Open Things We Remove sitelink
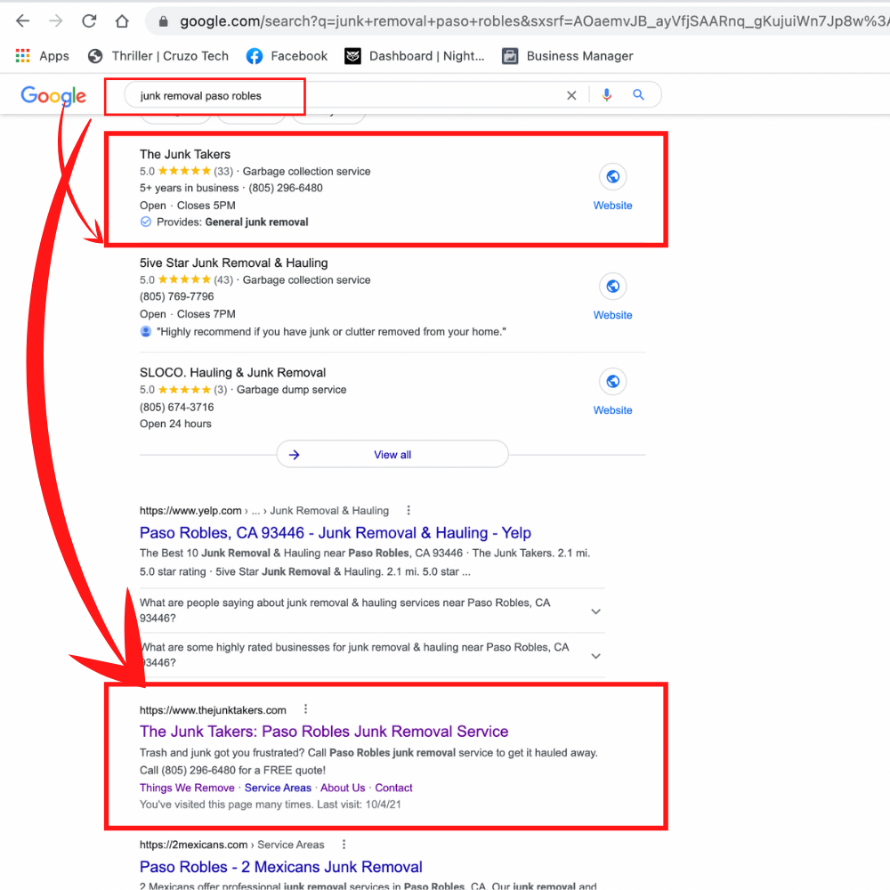 (x=187, y=788)
